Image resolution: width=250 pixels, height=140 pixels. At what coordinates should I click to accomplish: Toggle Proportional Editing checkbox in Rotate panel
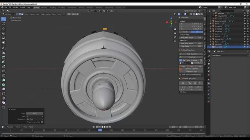pyautogui.click(x=42, y=122)
